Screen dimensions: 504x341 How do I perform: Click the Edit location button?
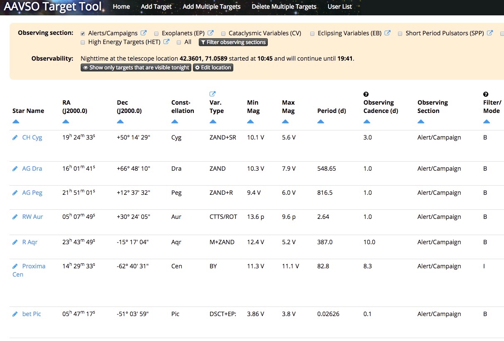[214, 68]
